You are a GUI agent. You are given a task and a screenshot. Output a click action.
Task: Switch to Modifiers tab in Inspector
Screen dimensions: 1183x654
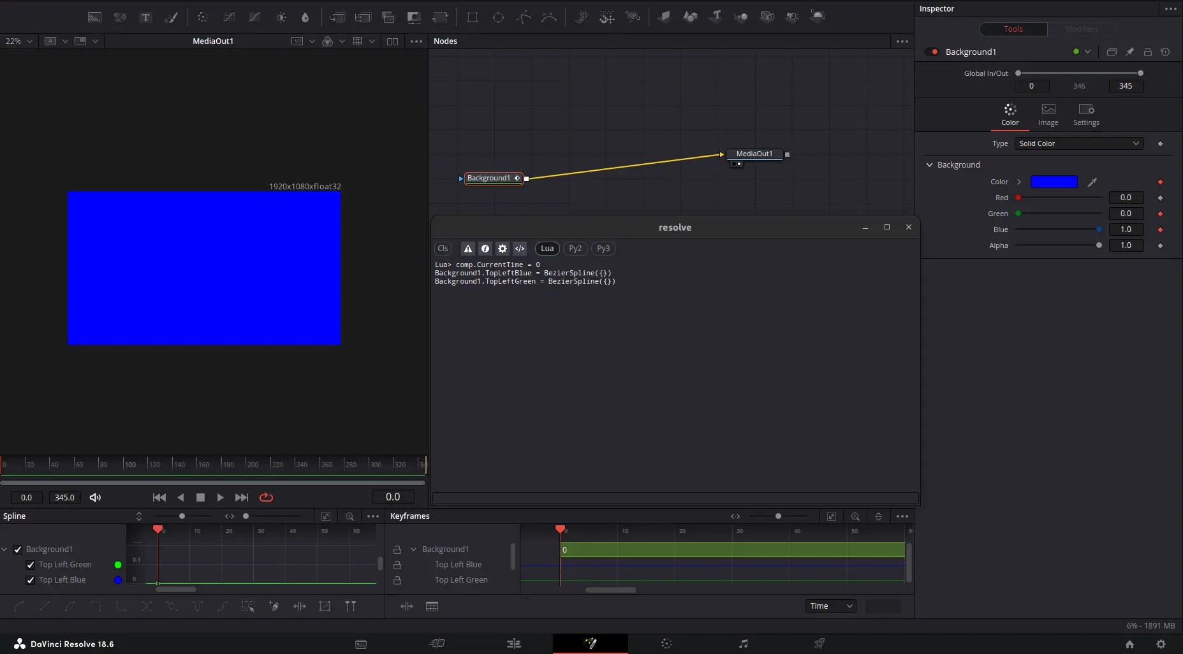tap(1082, 29)
